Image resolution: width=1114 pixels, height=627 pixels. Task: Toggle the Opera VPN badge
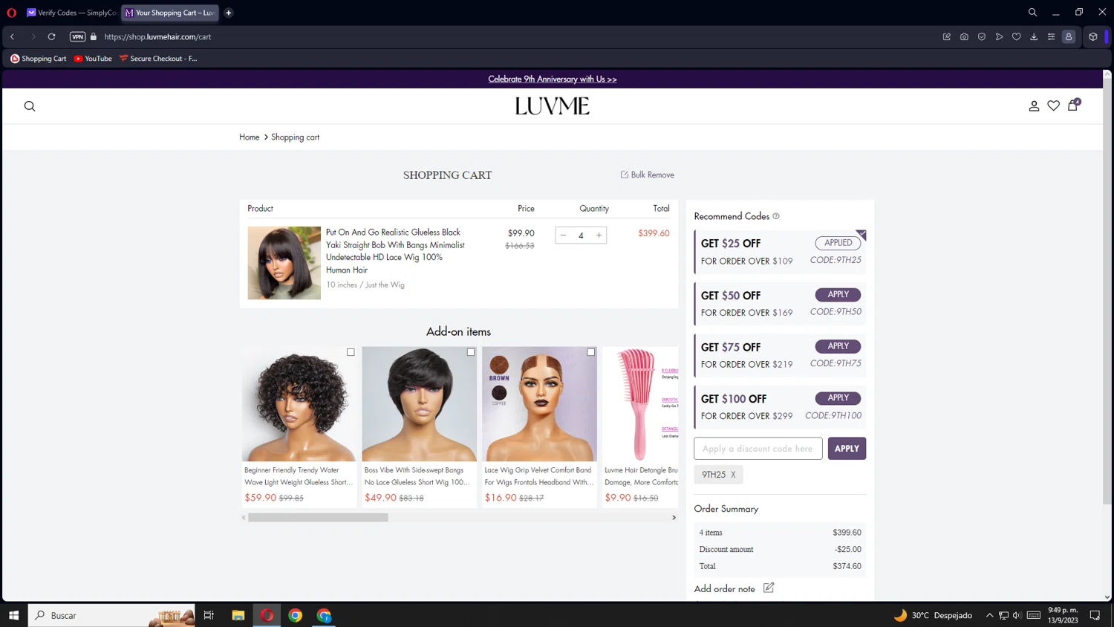77,36
